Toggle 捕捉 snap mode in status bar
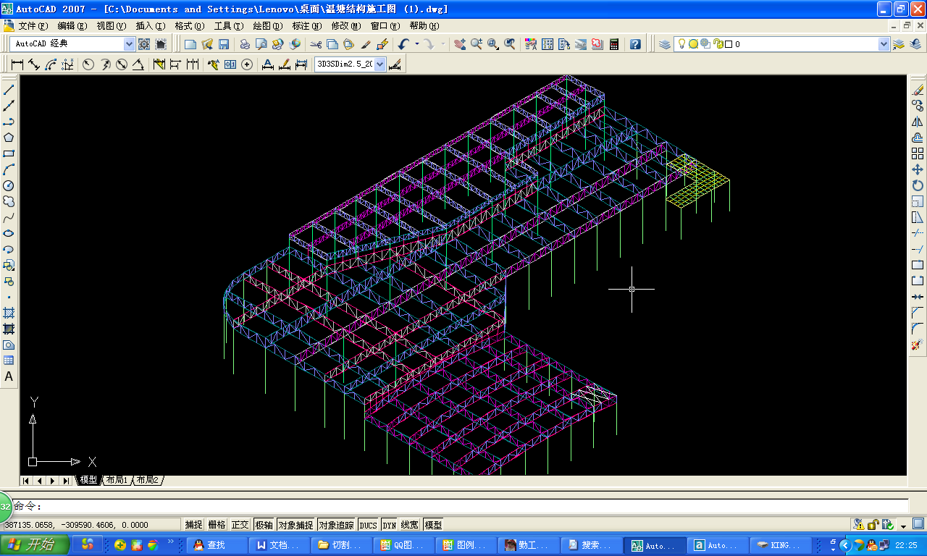The width and height of the screenshot is (927, 556). [193, 525]
